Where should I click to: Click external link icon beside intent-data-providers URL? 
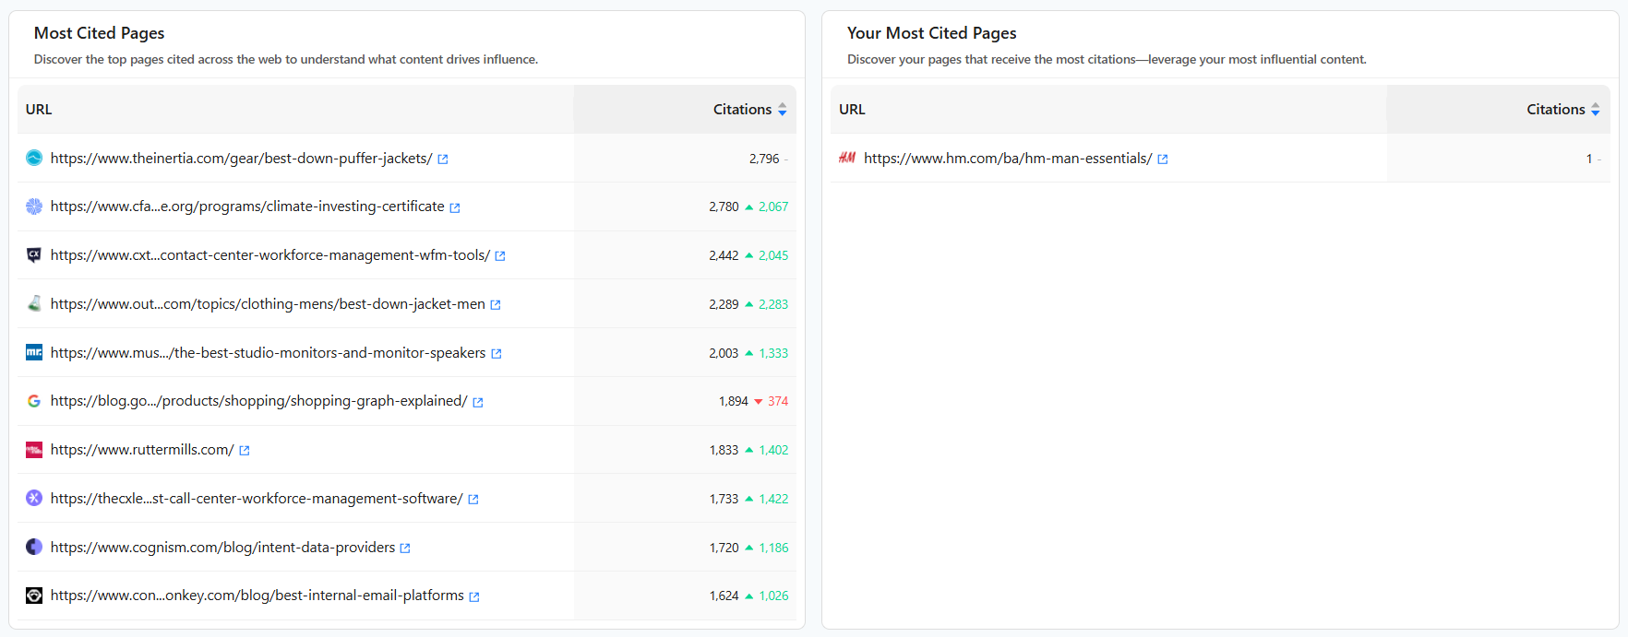click(405, 549)
